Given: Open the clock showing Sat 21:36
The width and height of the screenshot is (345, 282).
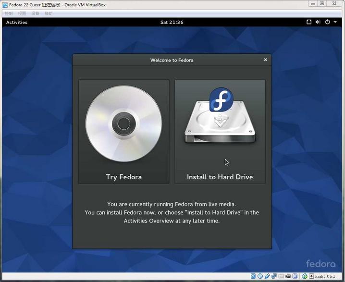Looking at the screenshot, I should (x=172, y=22).
